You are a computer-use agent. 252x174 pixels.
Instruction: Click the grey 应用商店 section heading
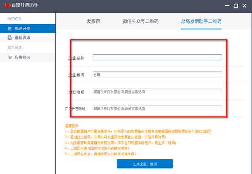15,48
